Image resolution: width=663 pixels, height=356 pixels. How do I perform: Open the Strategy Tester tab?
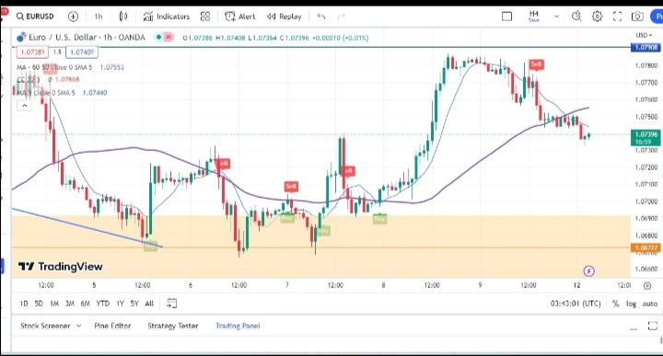tap(172, 326)
